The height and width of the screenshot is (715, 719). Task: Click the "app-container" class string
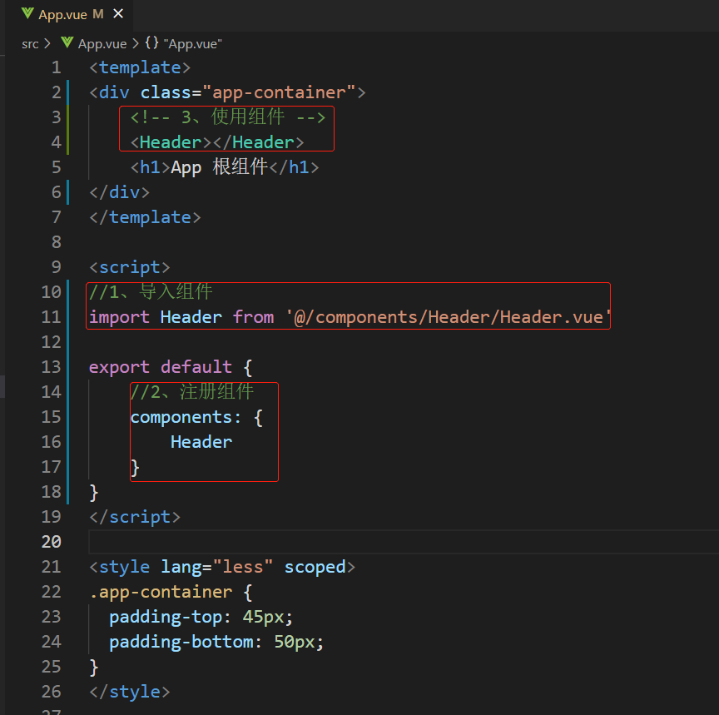click(x=279, y=92)
